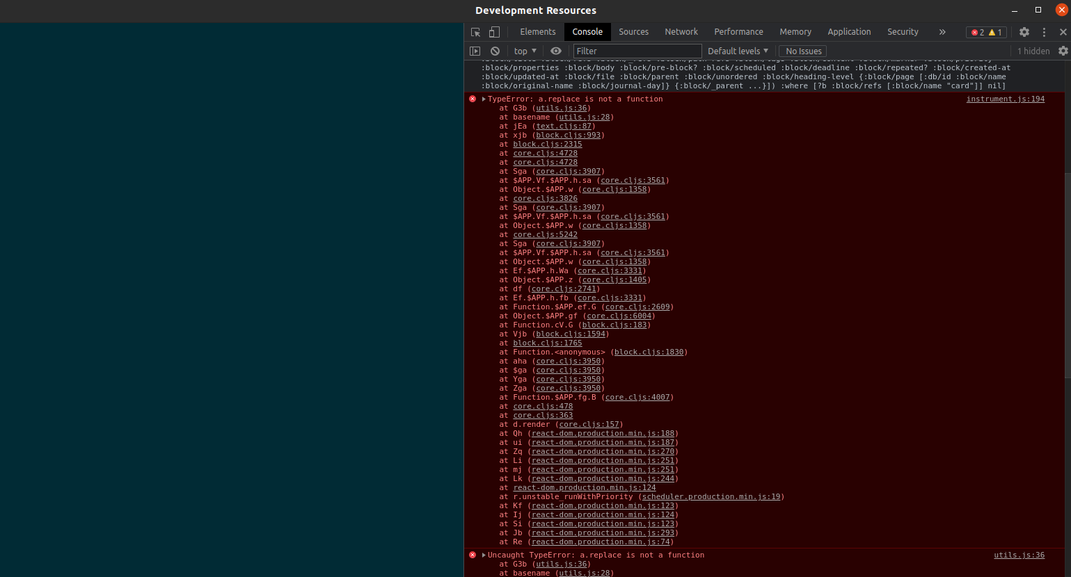Click the No Issues button
Viewport: 1071px width, 577px height.
point(803,51)
